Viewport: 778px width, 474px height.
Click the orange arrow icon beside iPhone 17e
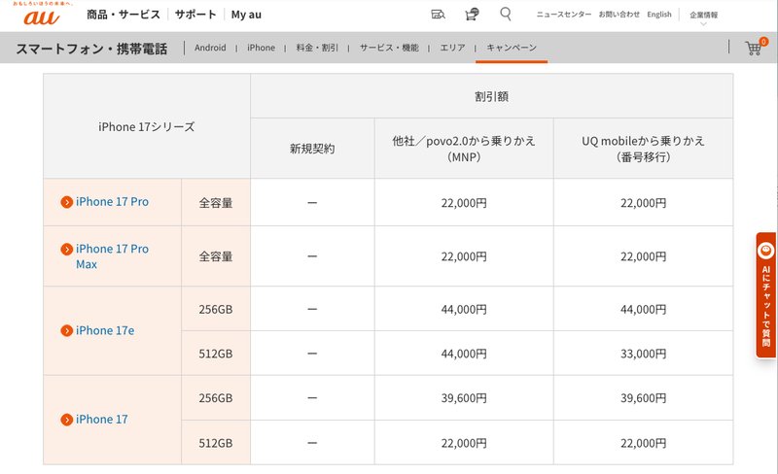66,330
